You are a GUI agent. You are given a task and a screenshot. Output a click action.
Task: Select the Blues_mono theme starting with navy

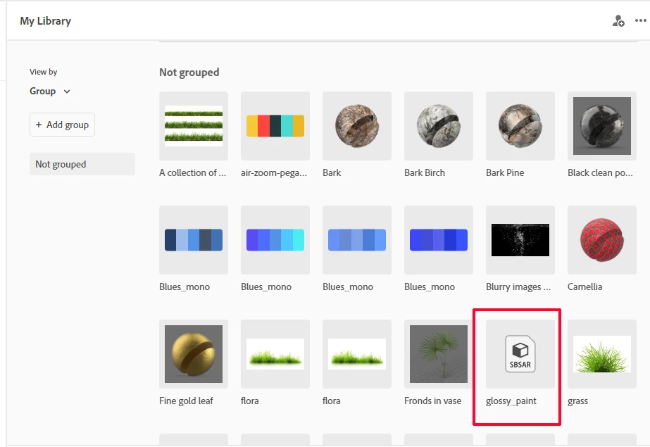[194, 240]
